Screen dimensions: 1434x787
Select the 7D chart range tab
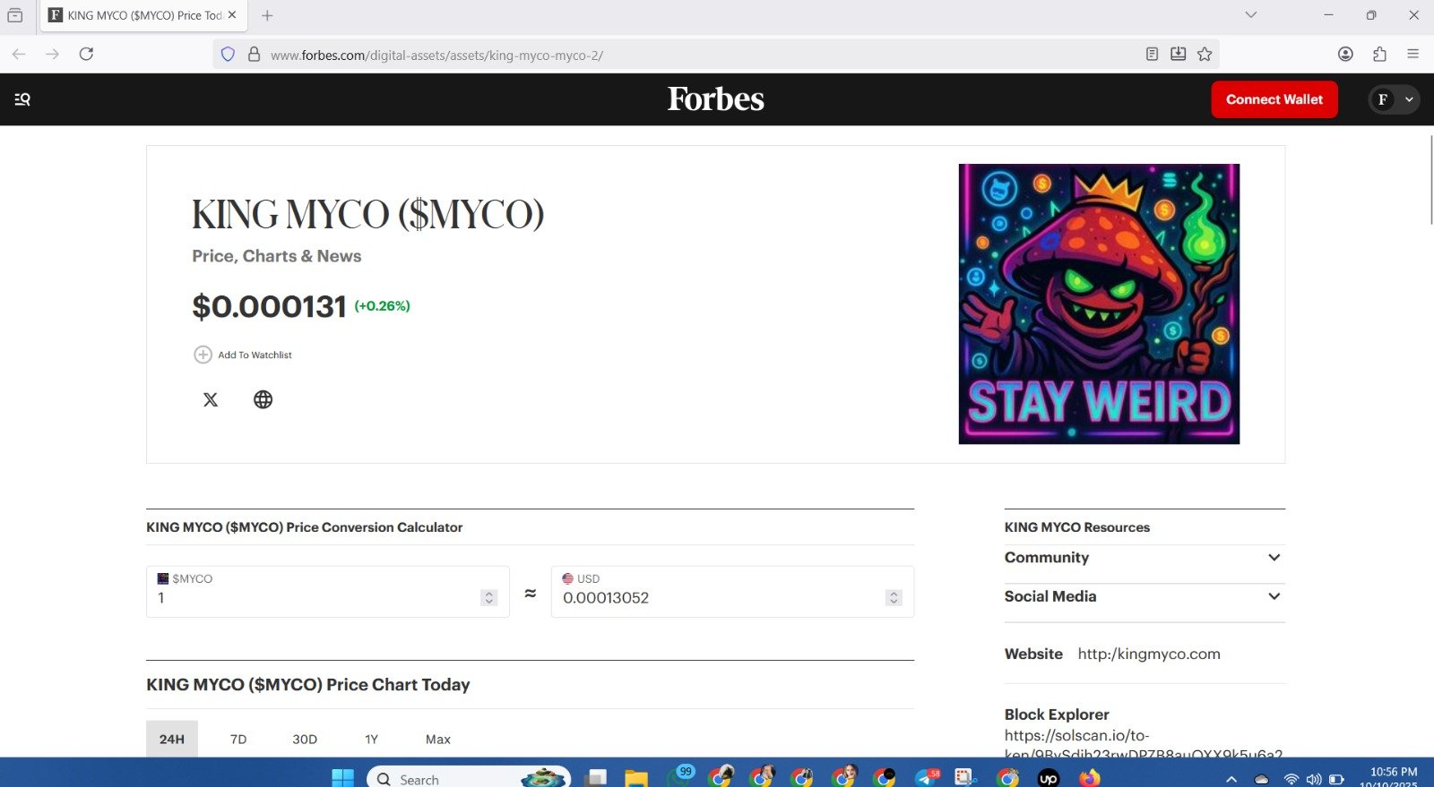pos(238,740)
